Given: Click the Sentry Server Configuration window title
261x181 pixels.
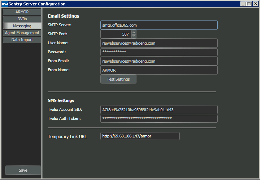Looking at the screenshot, I should coord(37,4).
